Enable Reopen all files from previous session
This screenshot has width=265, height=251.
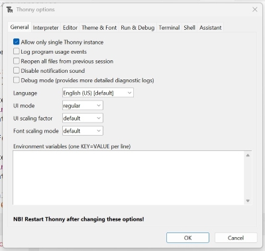17,61
